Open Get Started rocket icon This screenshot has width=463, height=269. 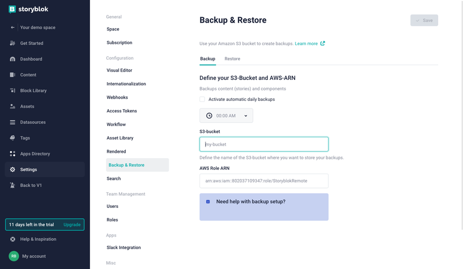13,43
